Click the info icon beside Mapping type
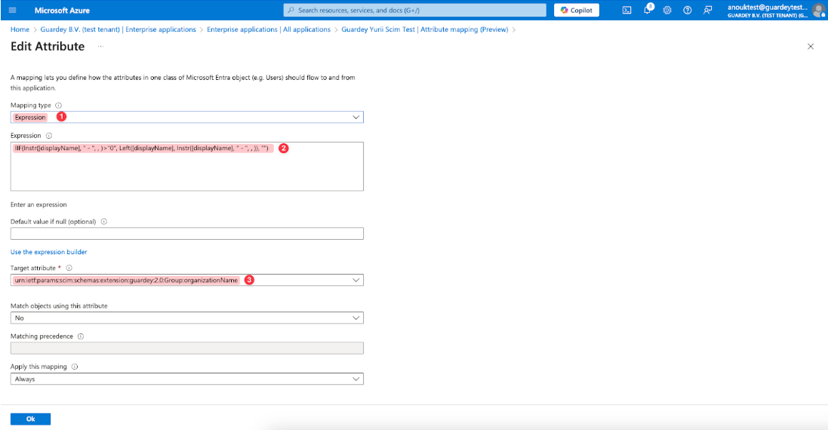Viewport: 828px width, 430px height. pos(58,106)
